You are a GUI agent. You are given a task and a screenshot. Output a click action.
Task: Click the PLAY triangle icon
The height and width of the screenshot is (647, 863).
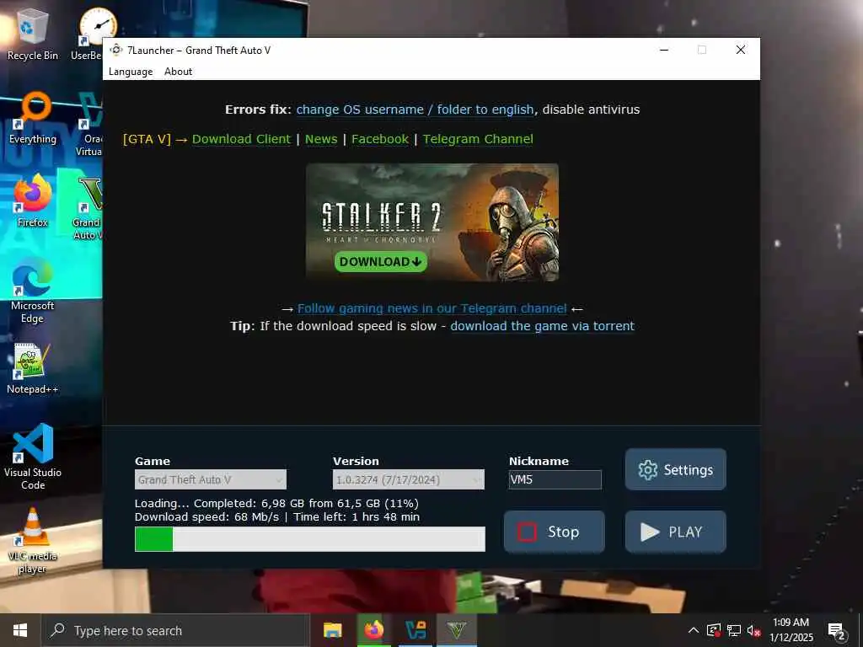(650, 532)
